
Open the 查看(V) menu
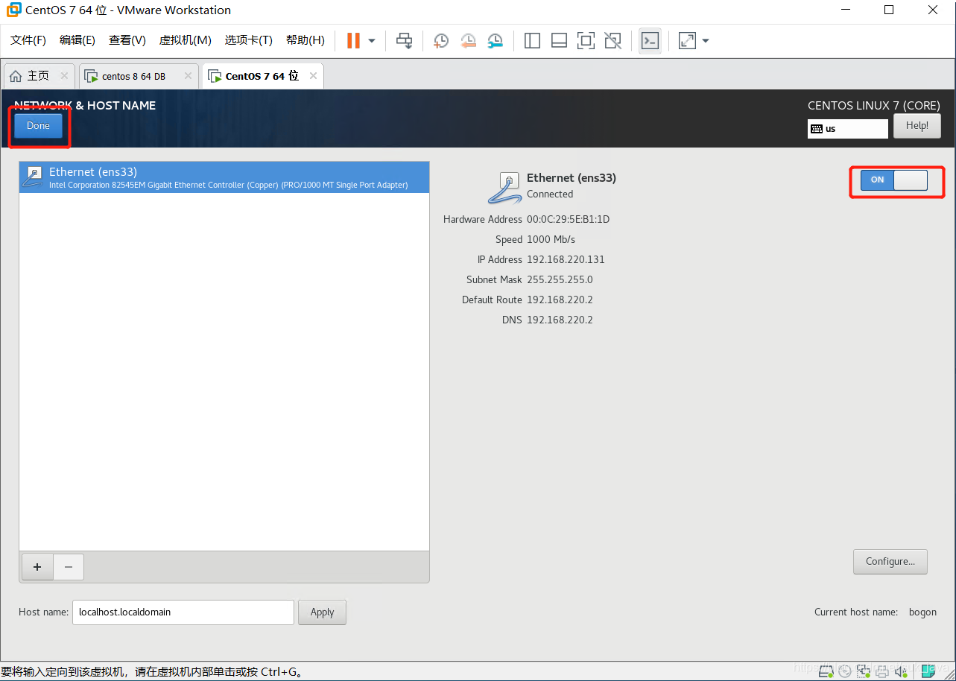point(127,40)
